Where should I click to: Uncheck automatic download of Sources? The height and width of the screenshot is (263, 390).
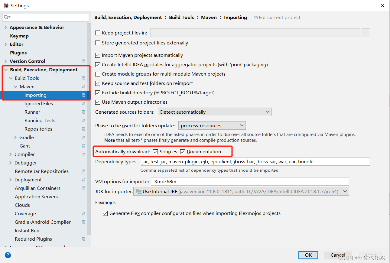pos(155,152)
